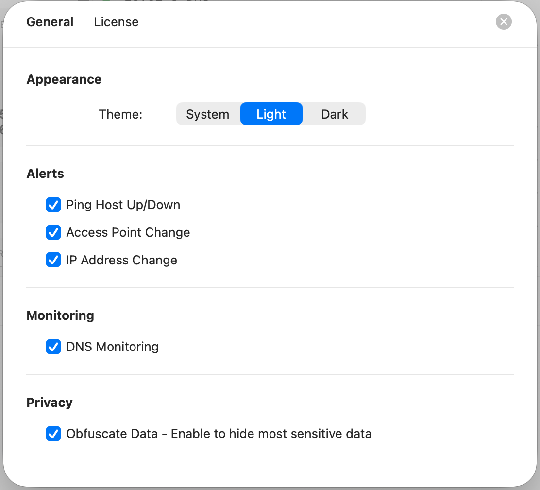This screenshot has height=490, width=540.
Task: Click the Privacy section heading
Action: pos(50,402)
